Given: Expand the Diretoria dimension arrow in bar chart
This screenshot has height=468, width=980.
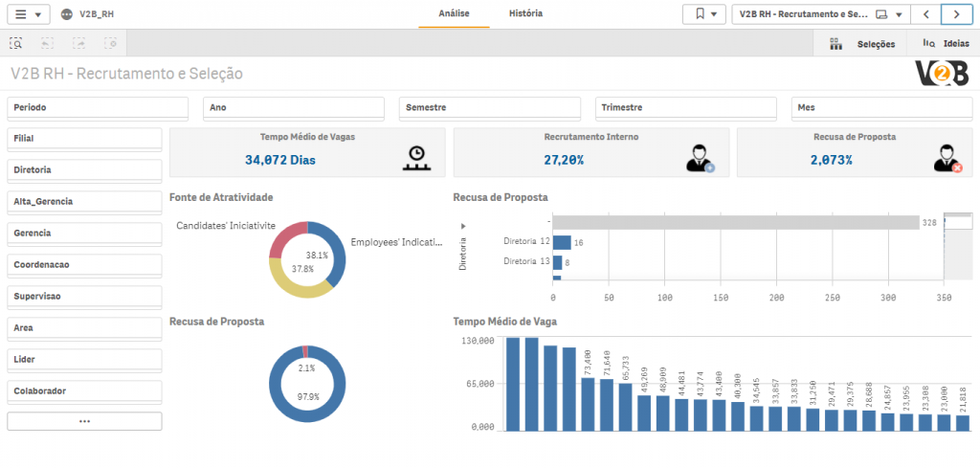Looking at the screenshot, I should click(x=463, y=226).
